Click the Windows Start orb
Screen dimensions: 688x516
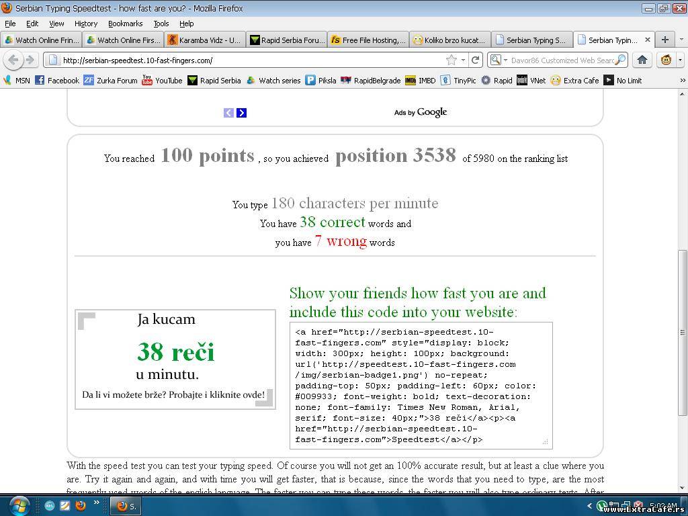(x=19, y=505)
